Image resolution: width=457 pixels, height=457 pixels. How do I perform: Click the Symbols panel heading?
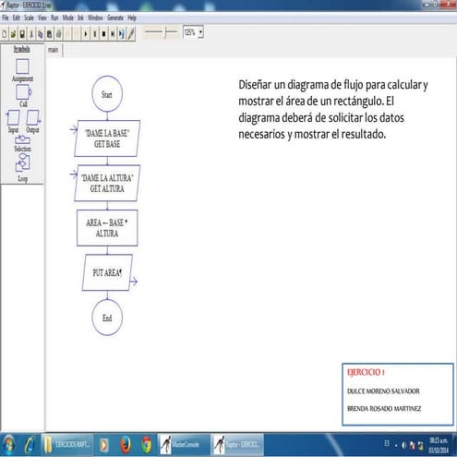point(22,49)
